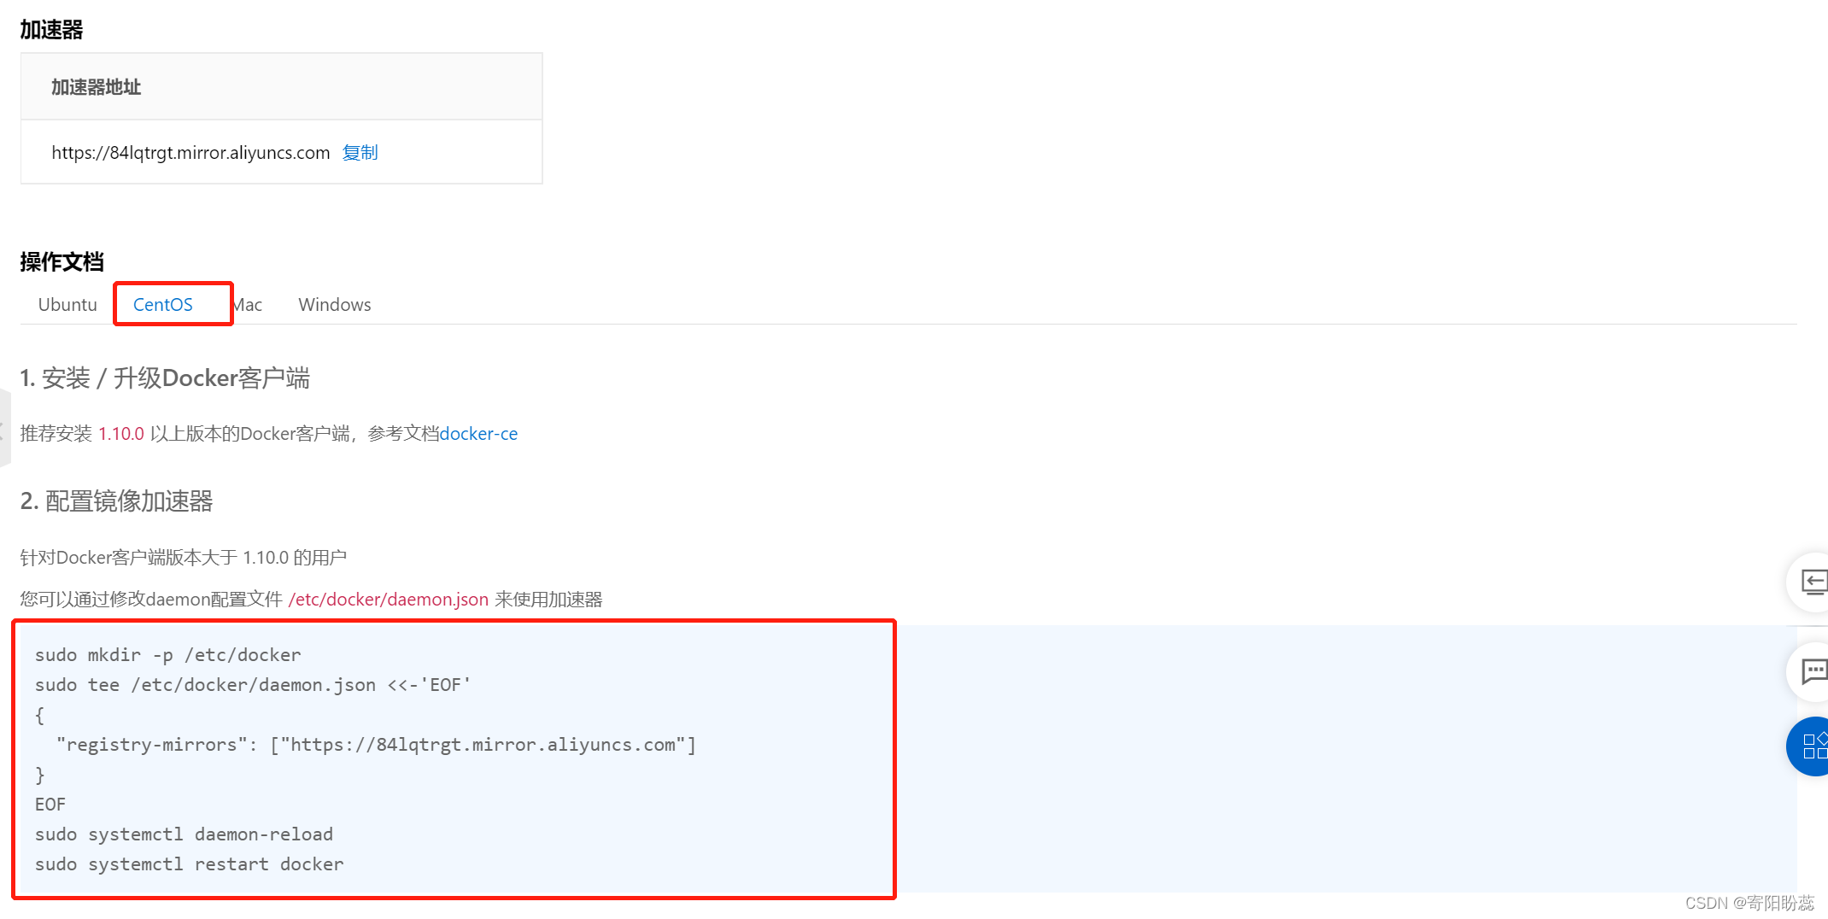Click the standalone EOF line in code
This screenshot has width=1828, height=919.
click(50, 805)
